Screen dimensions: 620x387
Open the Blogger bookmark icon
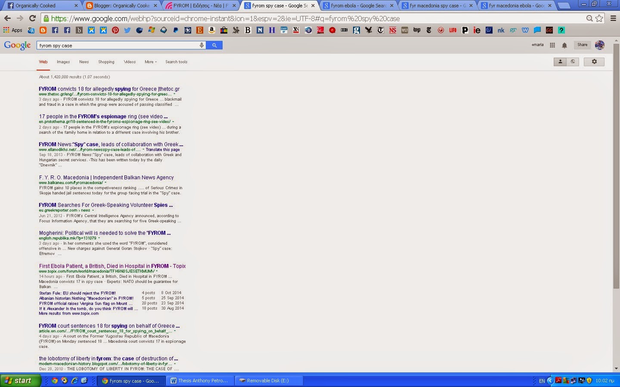43,30
